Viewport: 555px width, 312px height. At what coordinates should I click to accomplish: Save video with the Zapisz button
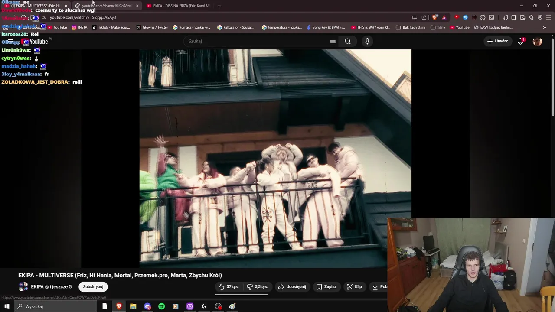(326, 287)
